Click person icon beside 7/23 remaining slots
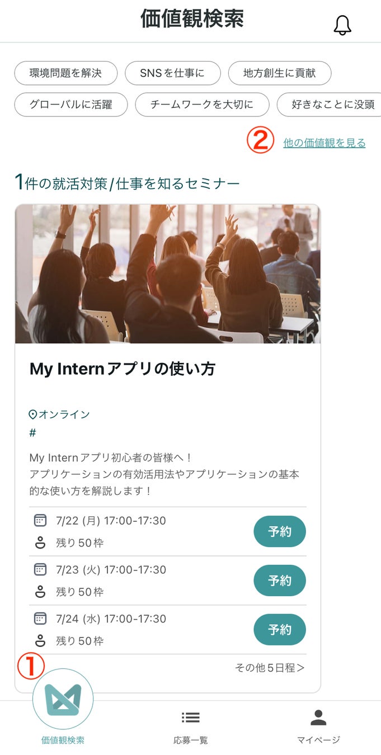The width and height of the screenshot is (381, 755). coord(40,592)
